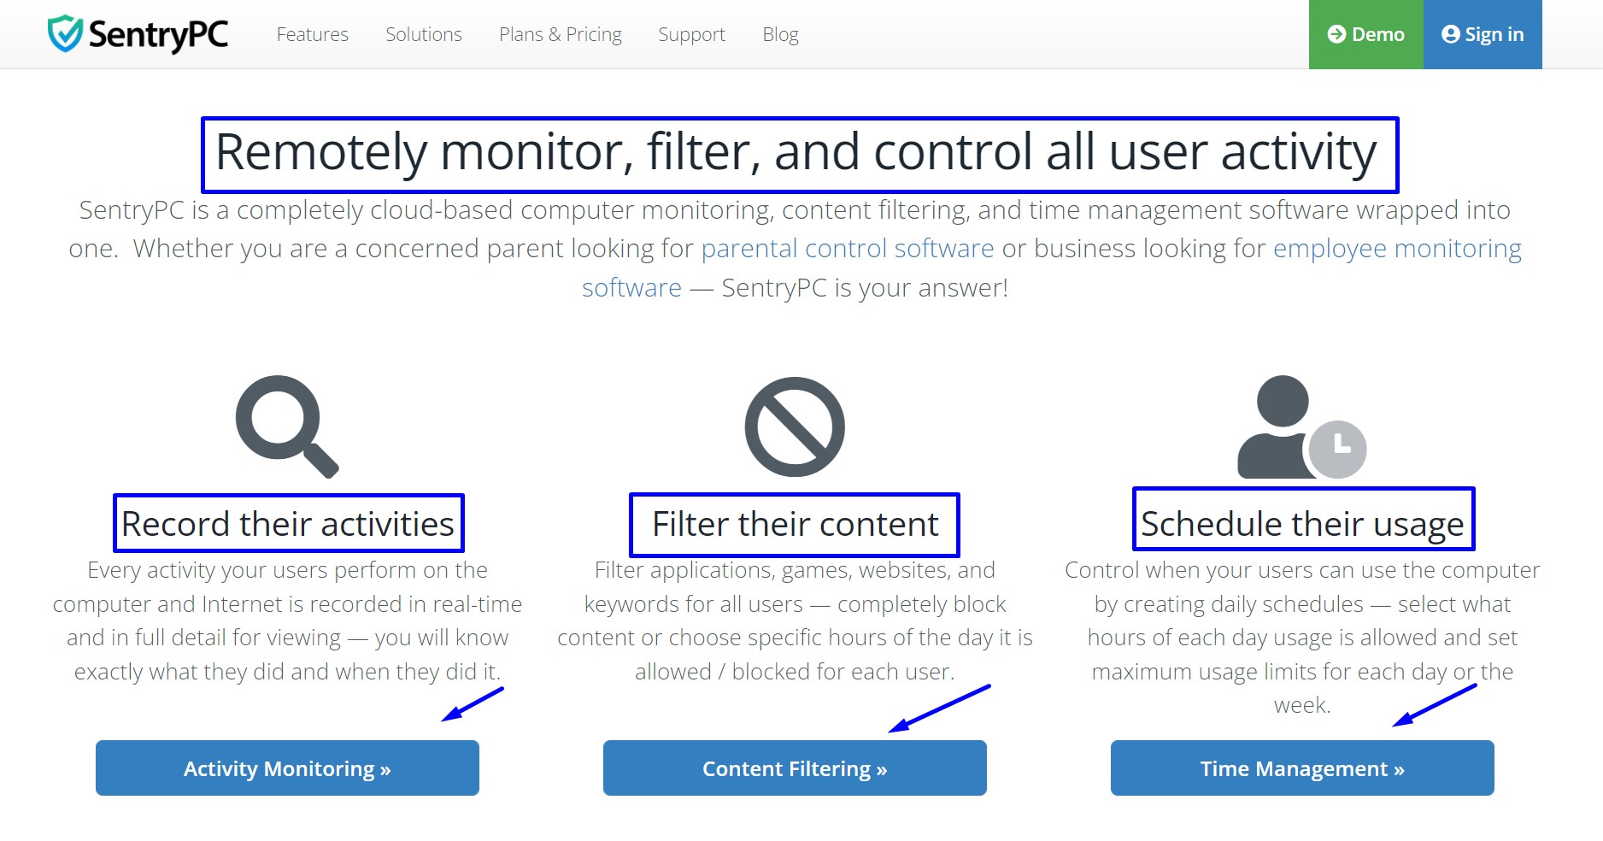Click the magnifying glass icon above Record their activities

pyautogui.click(x=287, y=426)
